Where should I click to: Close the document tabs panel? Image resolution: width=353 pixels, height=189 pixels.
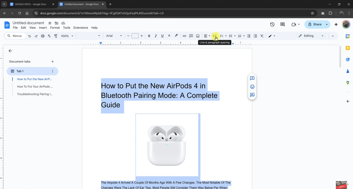[10, 51]
